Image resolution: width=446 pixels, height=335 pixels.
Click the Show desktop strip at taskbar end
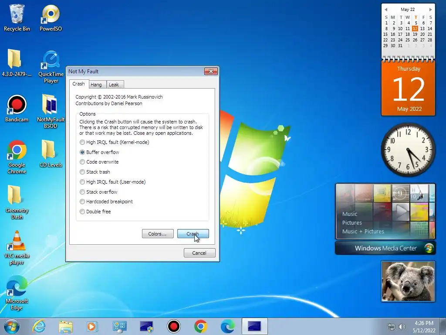point(443,326)
